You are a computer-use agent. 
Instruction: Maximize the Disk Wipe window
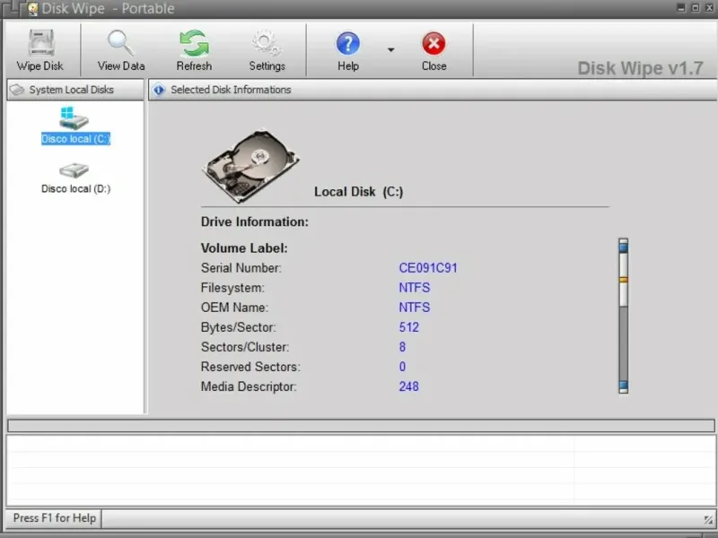(x=695, y=8)
